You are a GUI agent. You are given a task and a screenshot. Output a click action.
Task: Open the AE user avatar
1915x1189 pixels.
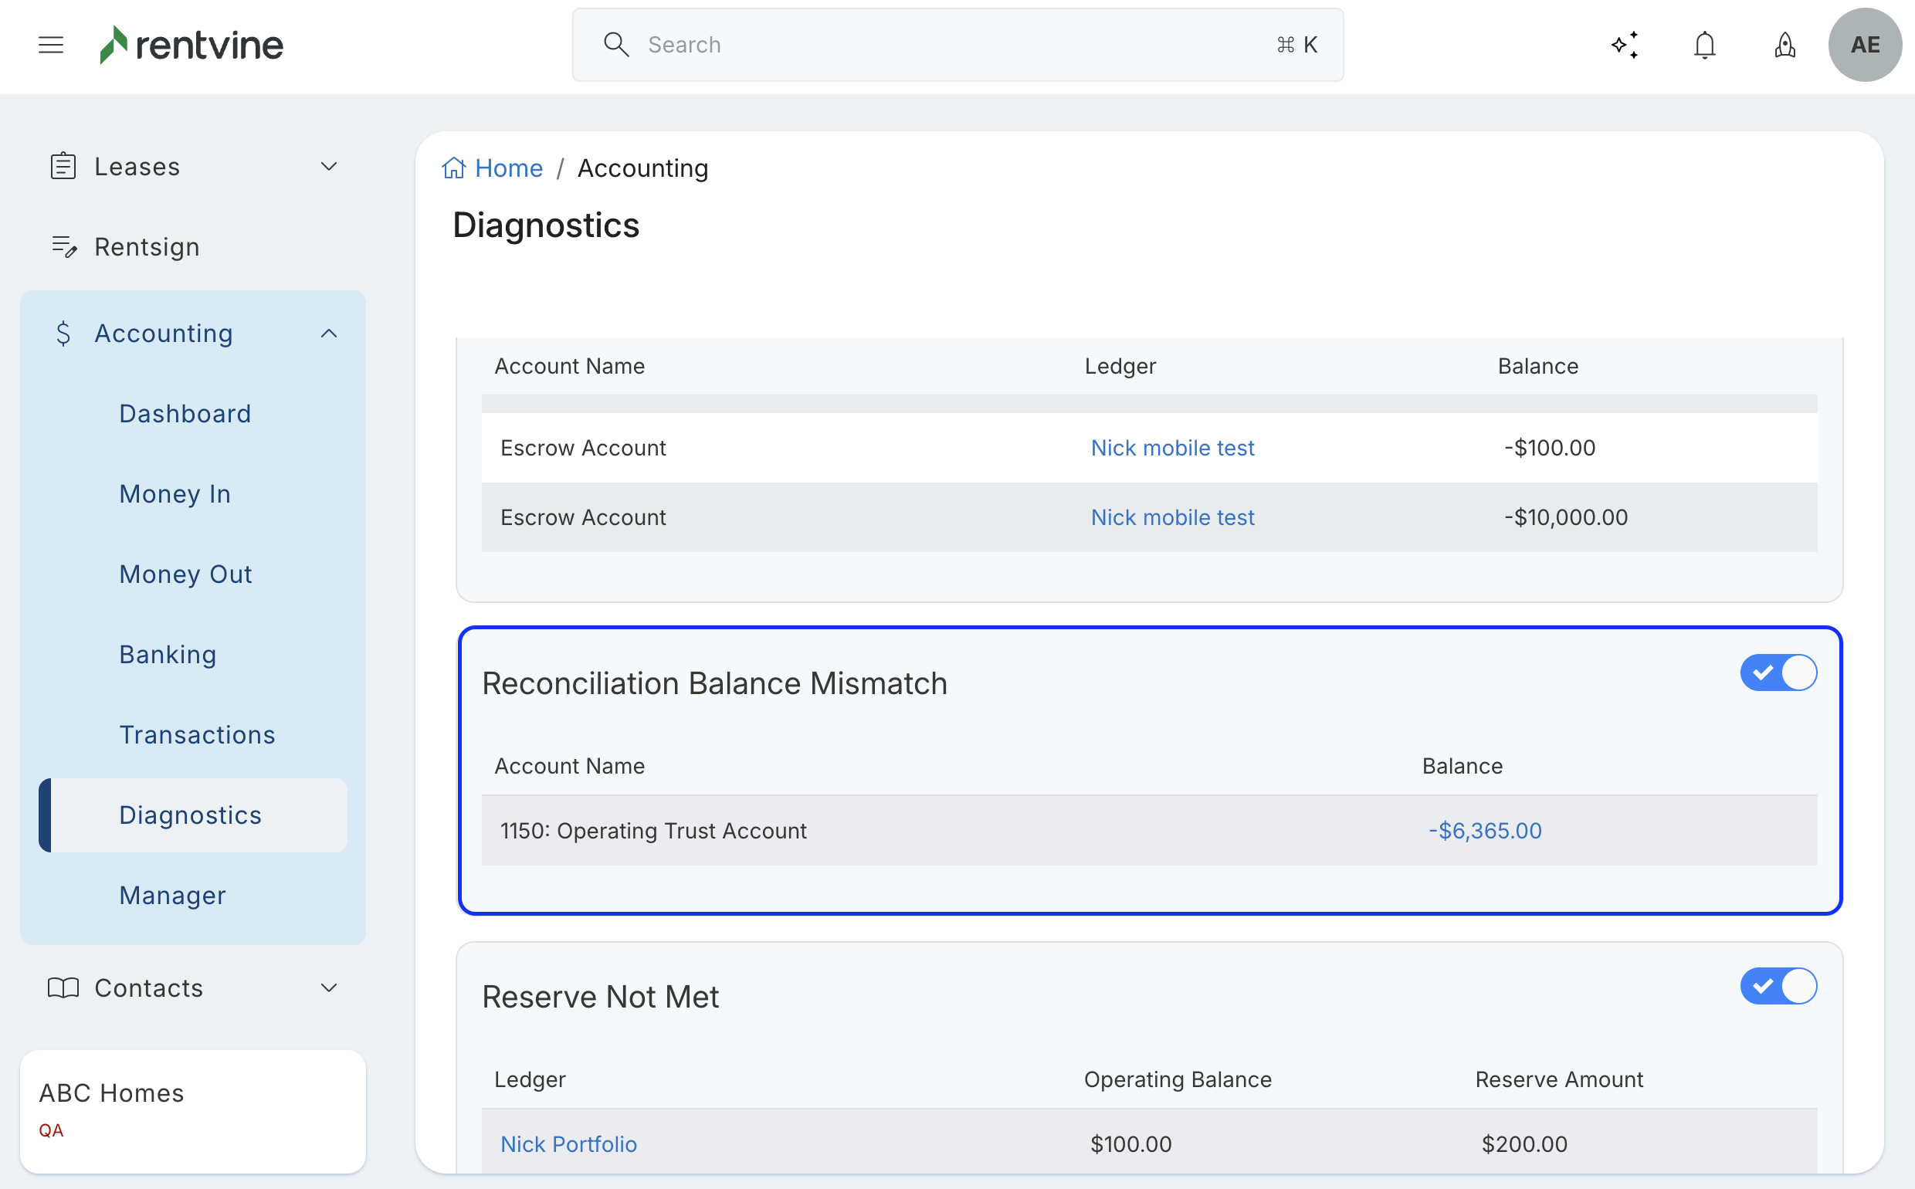point(1865,45)
